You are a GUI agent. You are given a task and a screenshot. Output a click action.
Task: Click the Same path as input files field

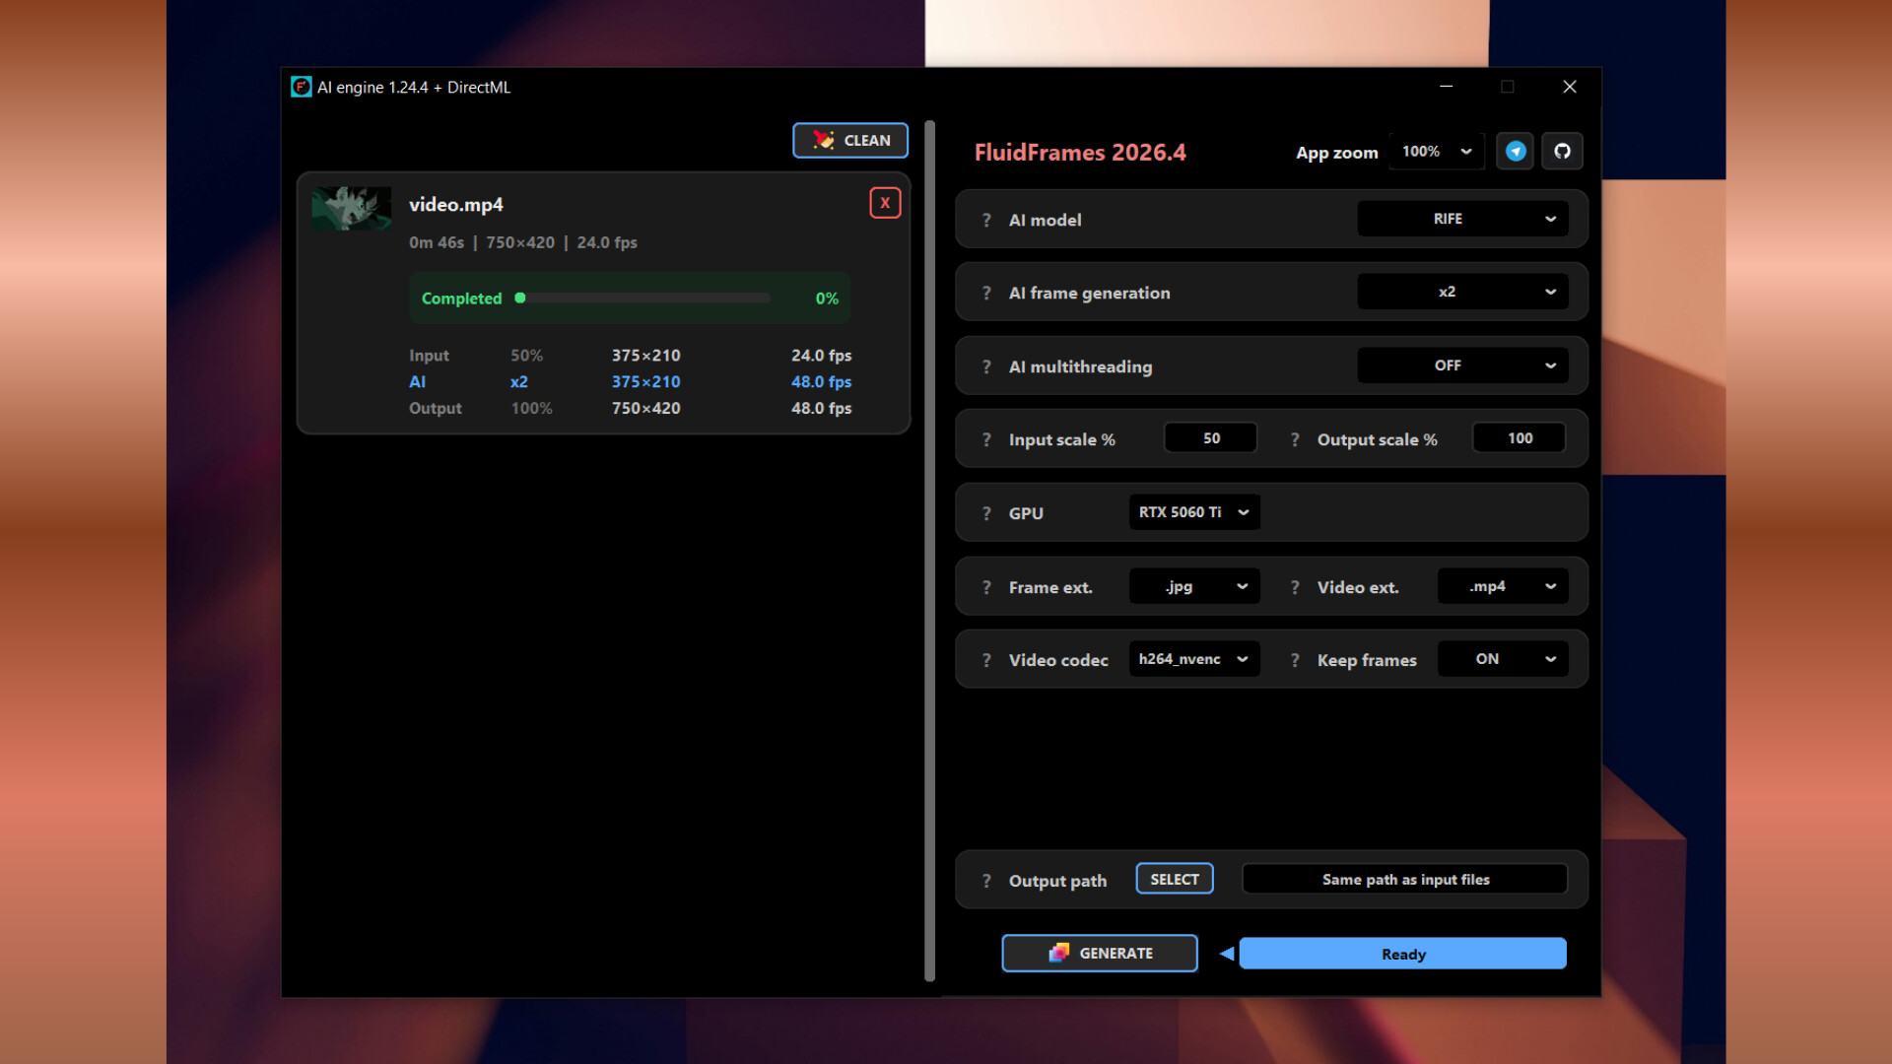(x=1405, y=879)
